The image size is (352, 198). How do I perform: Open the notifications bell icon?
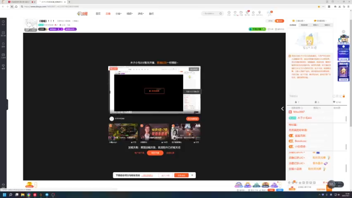(x=253, y=13)
